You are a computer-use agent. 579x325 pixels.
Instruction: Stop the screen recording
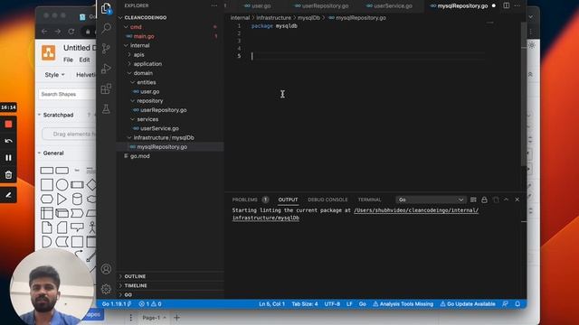8,125
